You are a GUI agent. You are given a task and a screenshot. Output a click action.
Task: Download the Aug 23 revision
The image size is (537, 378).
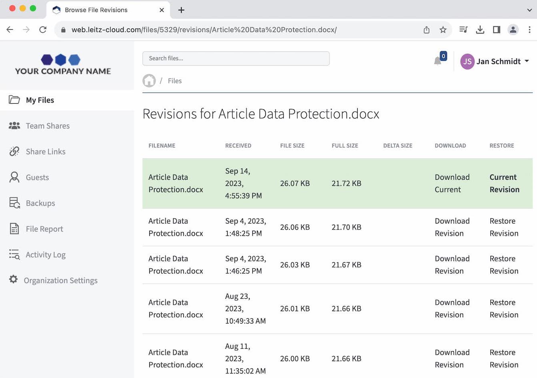[x=452, y=309]
